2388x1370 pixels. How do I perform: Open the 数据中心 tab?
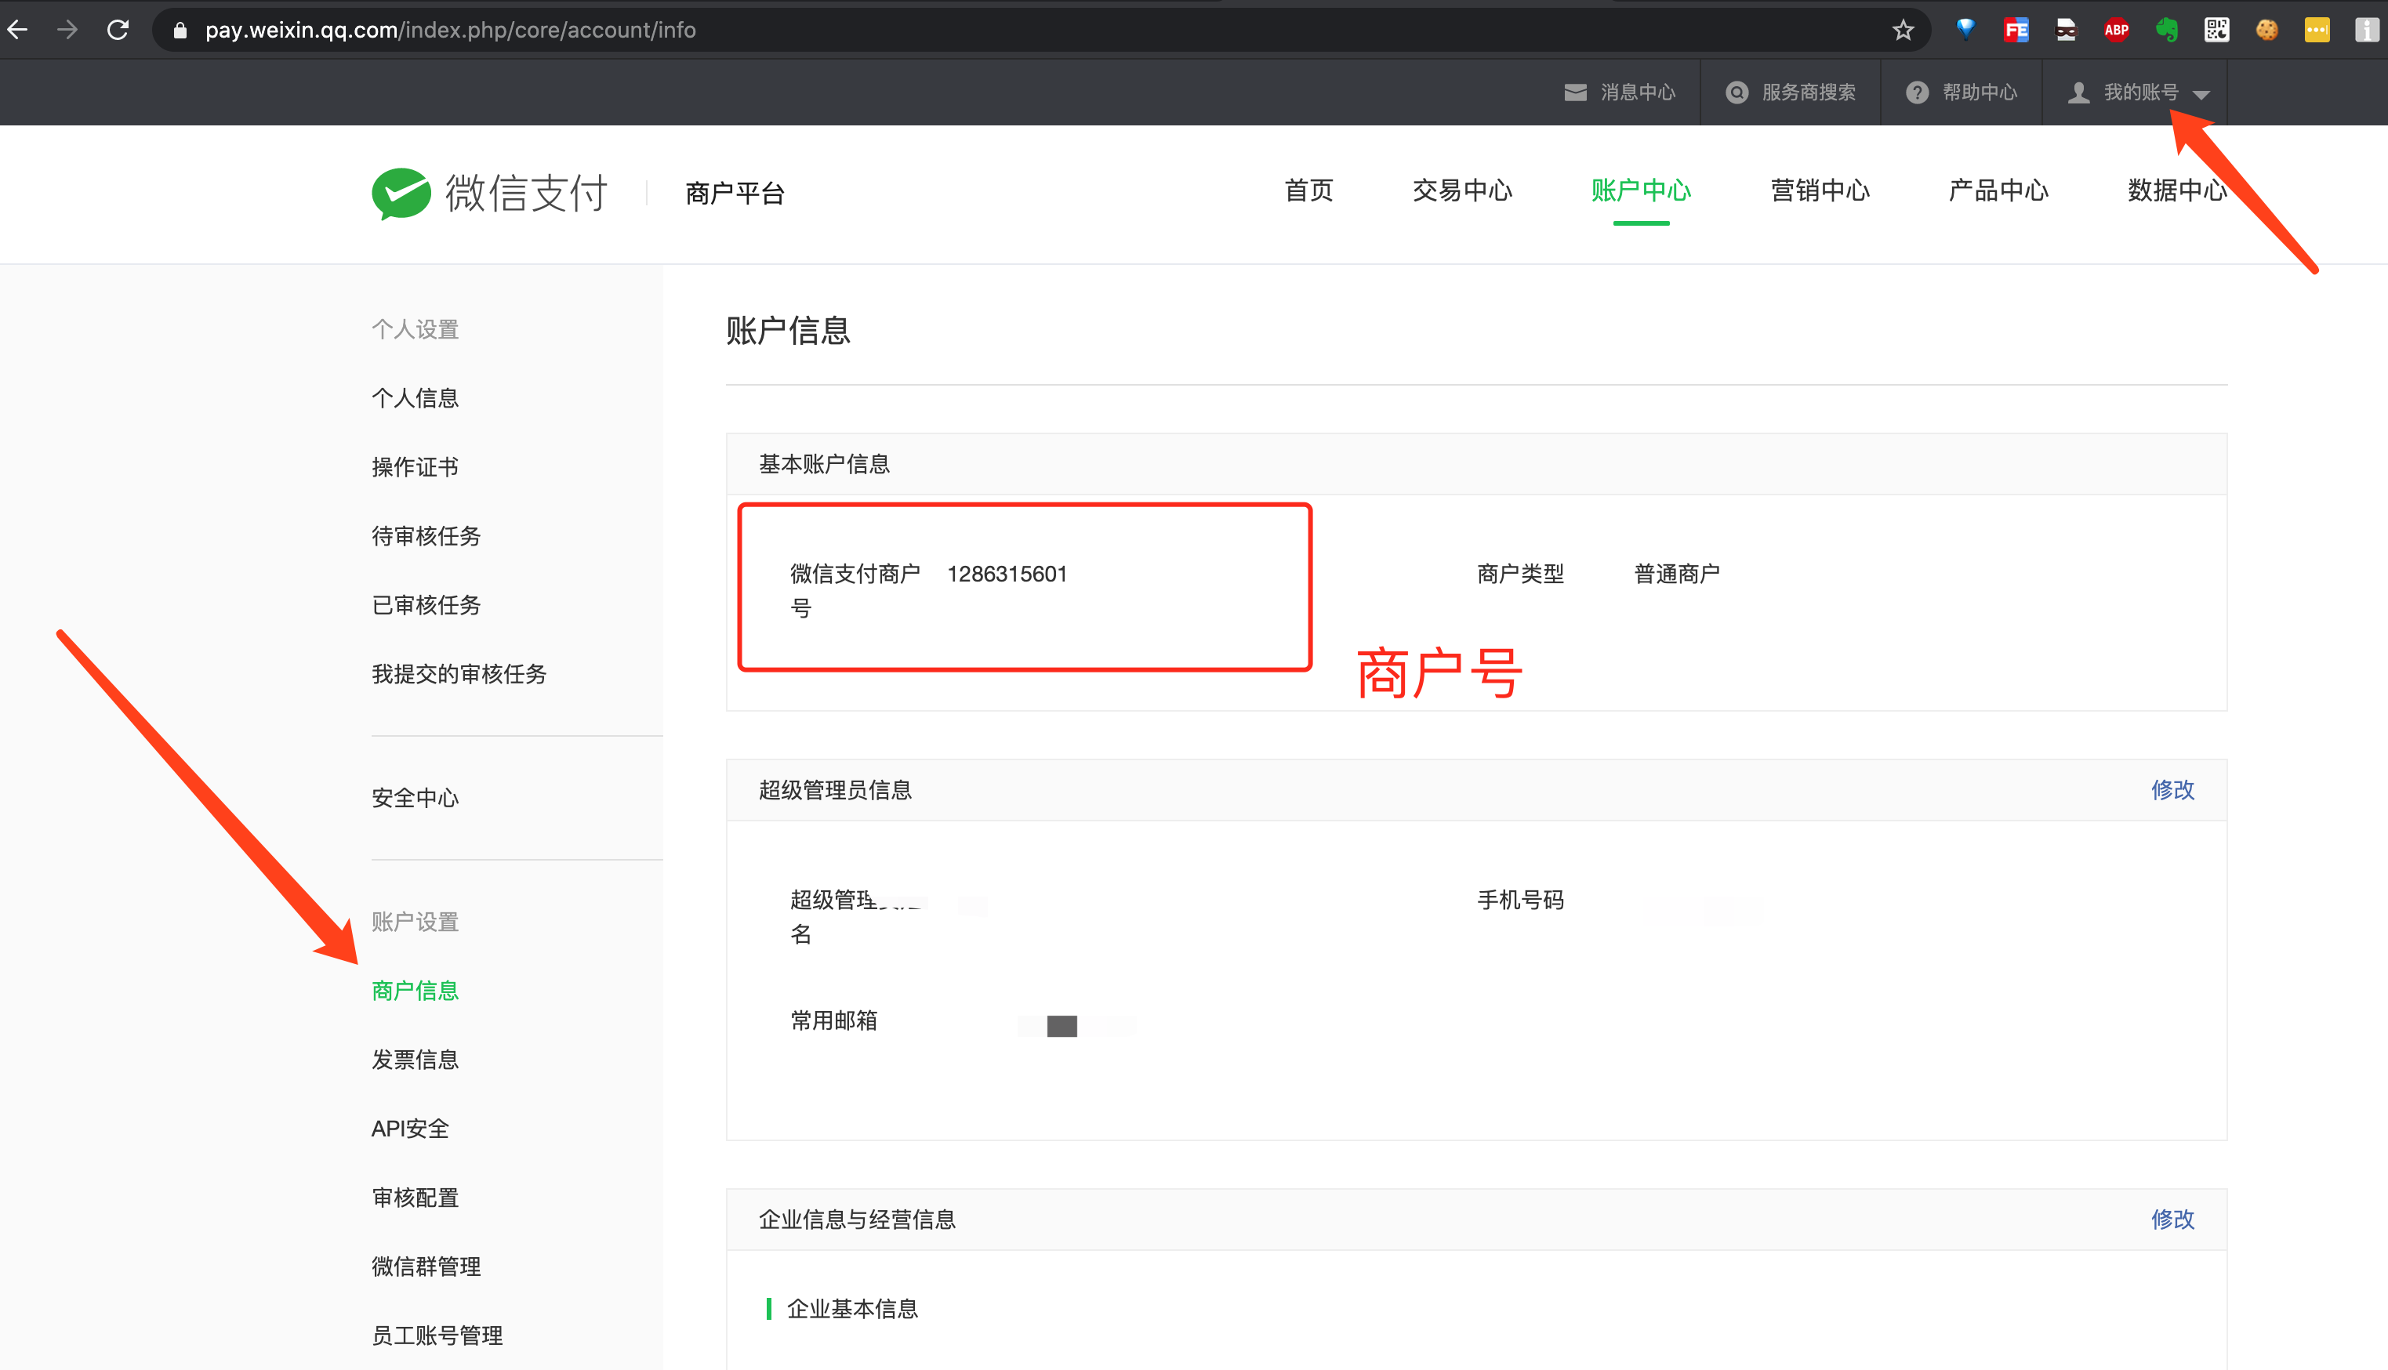[2177, 191]
